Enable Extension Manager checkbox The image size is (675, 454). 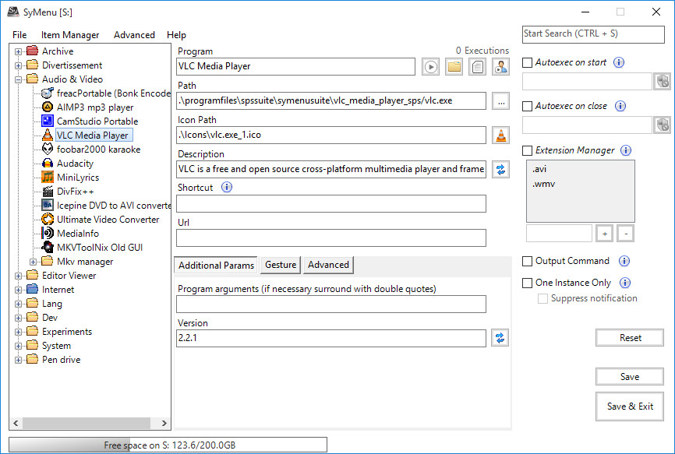(x=527, y=150)
